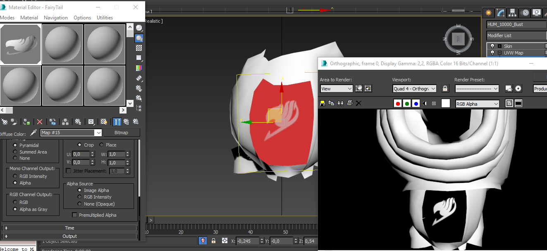The height and width of the screenshot is (251, 547).
Task: Click Copy Image icon in render window
Action: click(331, 103)
